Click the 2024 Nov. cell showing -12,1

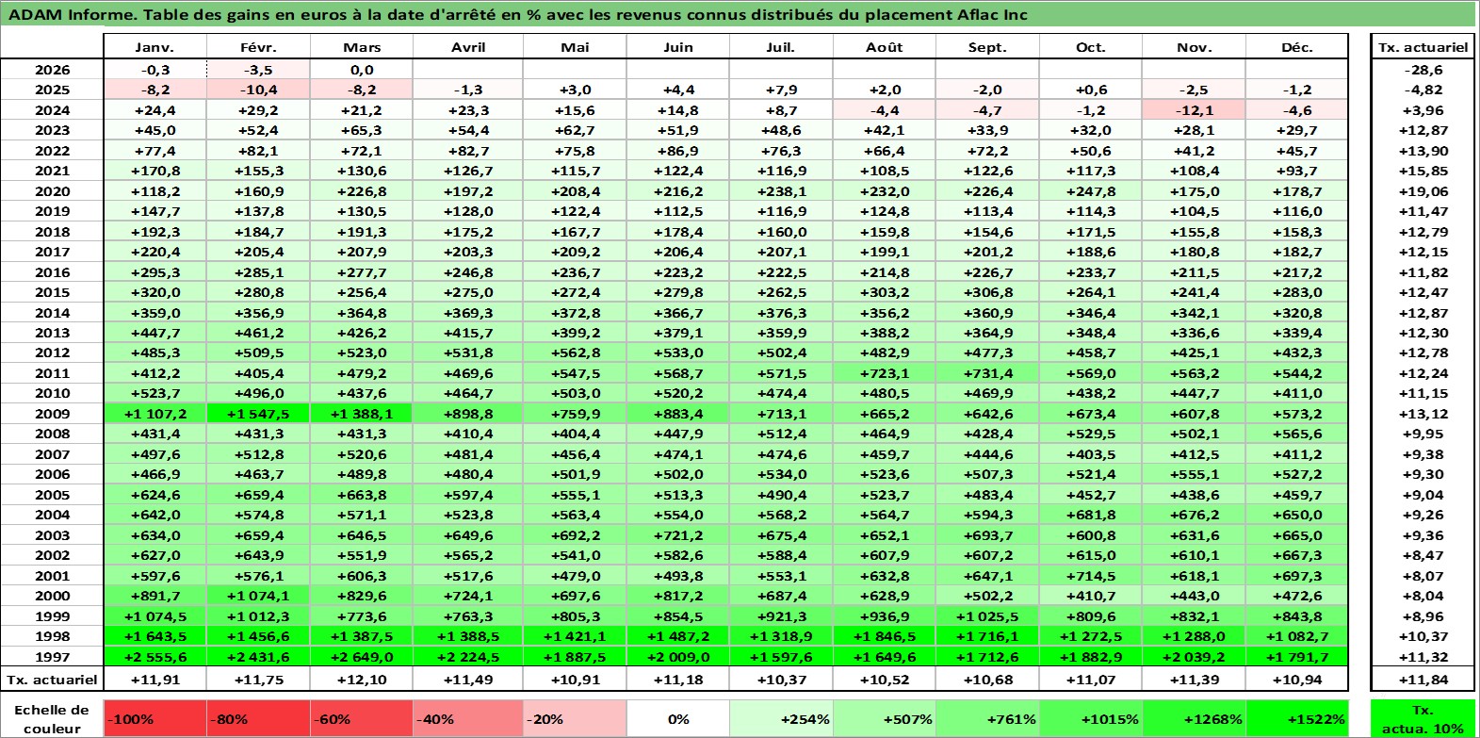point(1194,110)
